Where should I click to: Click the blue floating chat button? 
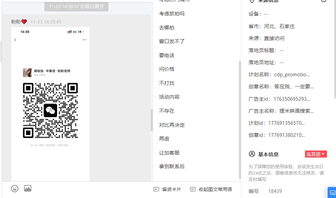click(x=332, y=192)
